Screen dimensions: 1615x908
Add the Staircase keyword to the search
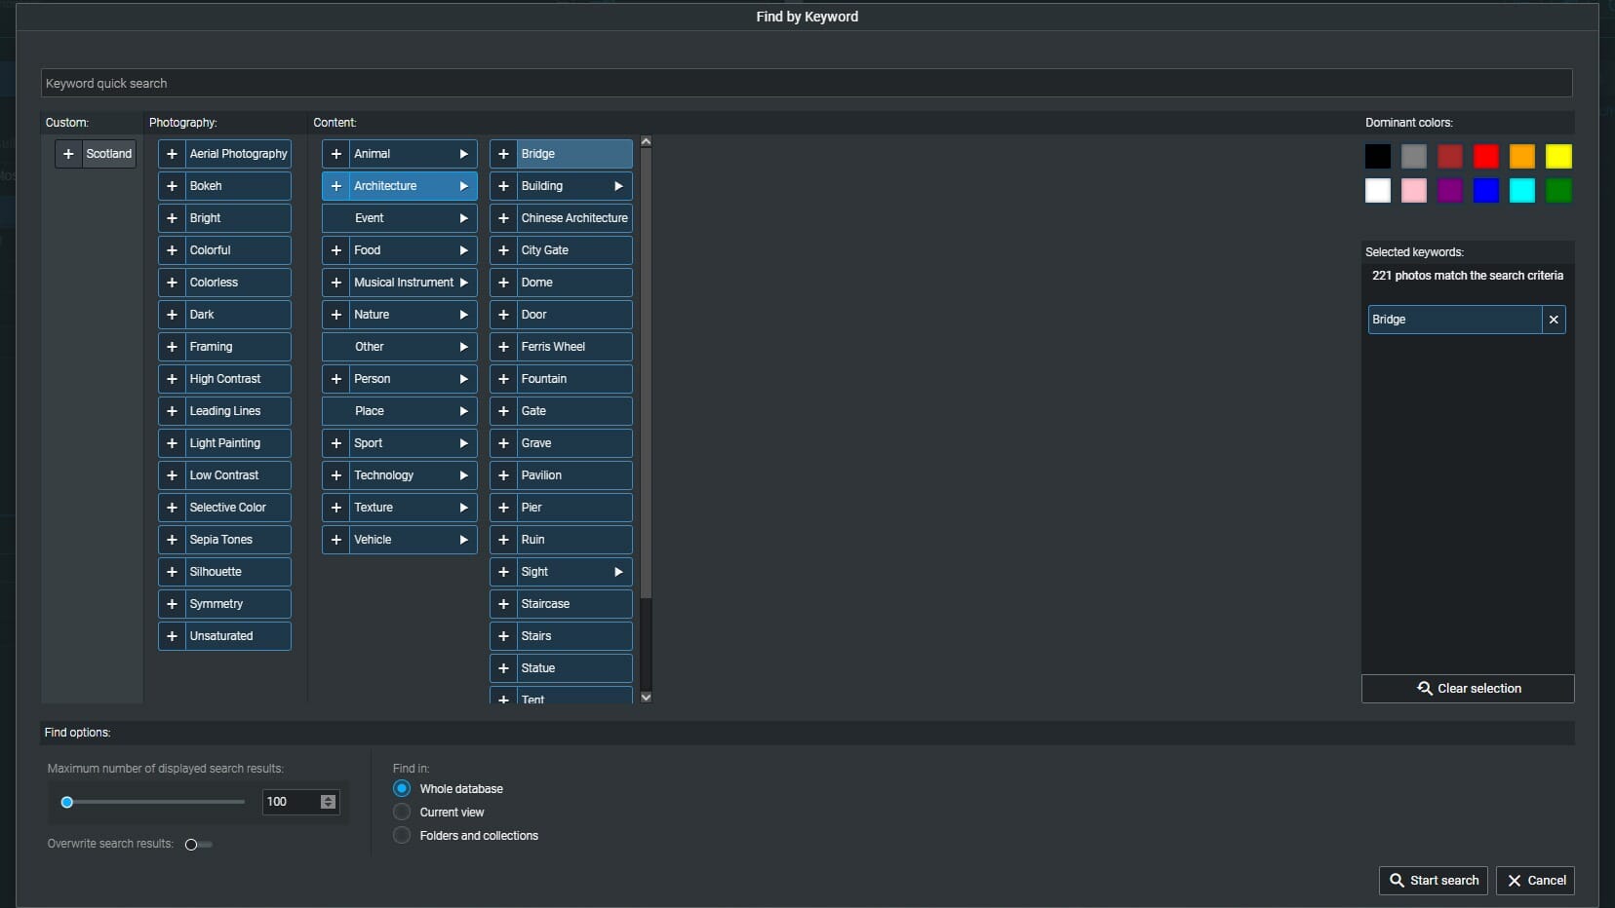pos(503,604)
